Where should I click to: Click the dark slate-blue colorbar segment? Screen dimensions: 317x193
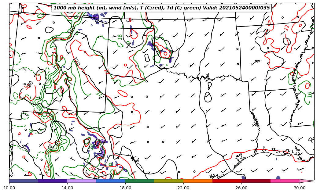click(24, 181)
